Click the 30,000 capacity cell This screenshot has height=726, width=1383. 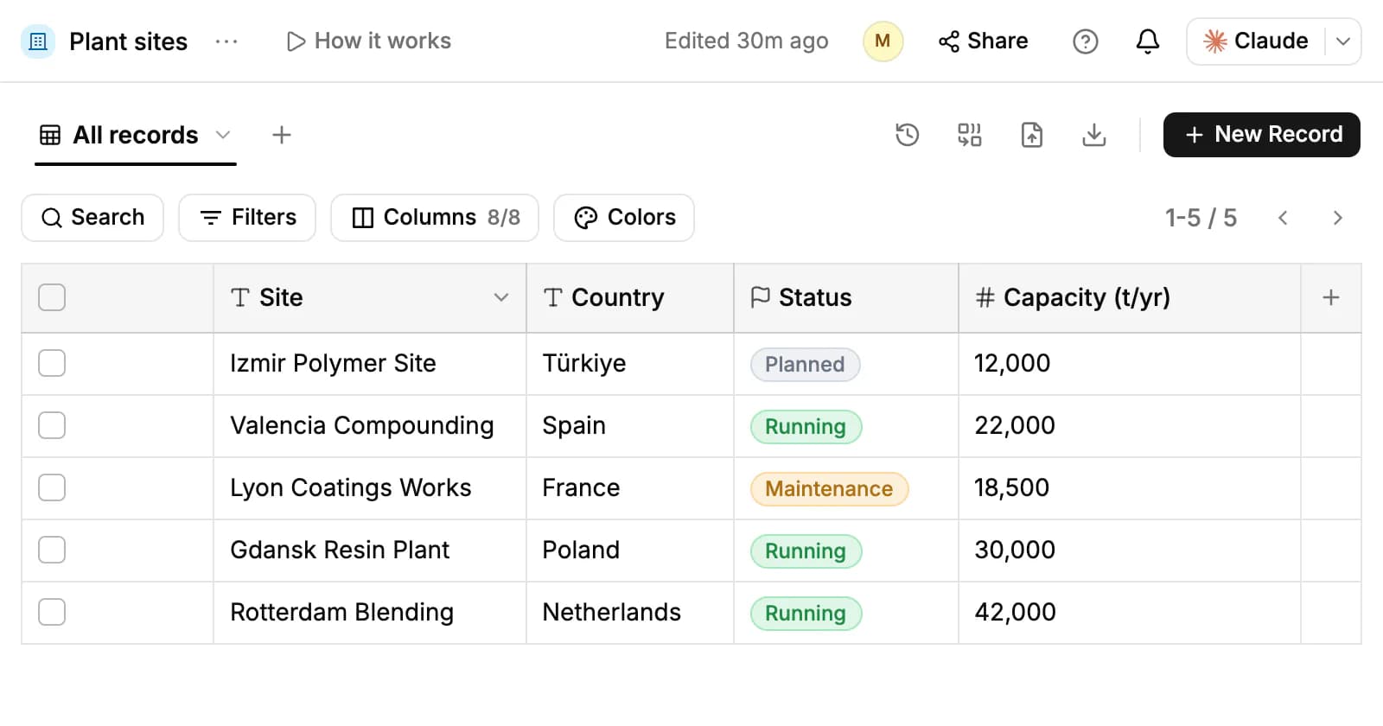click(x=1130, y=551)
